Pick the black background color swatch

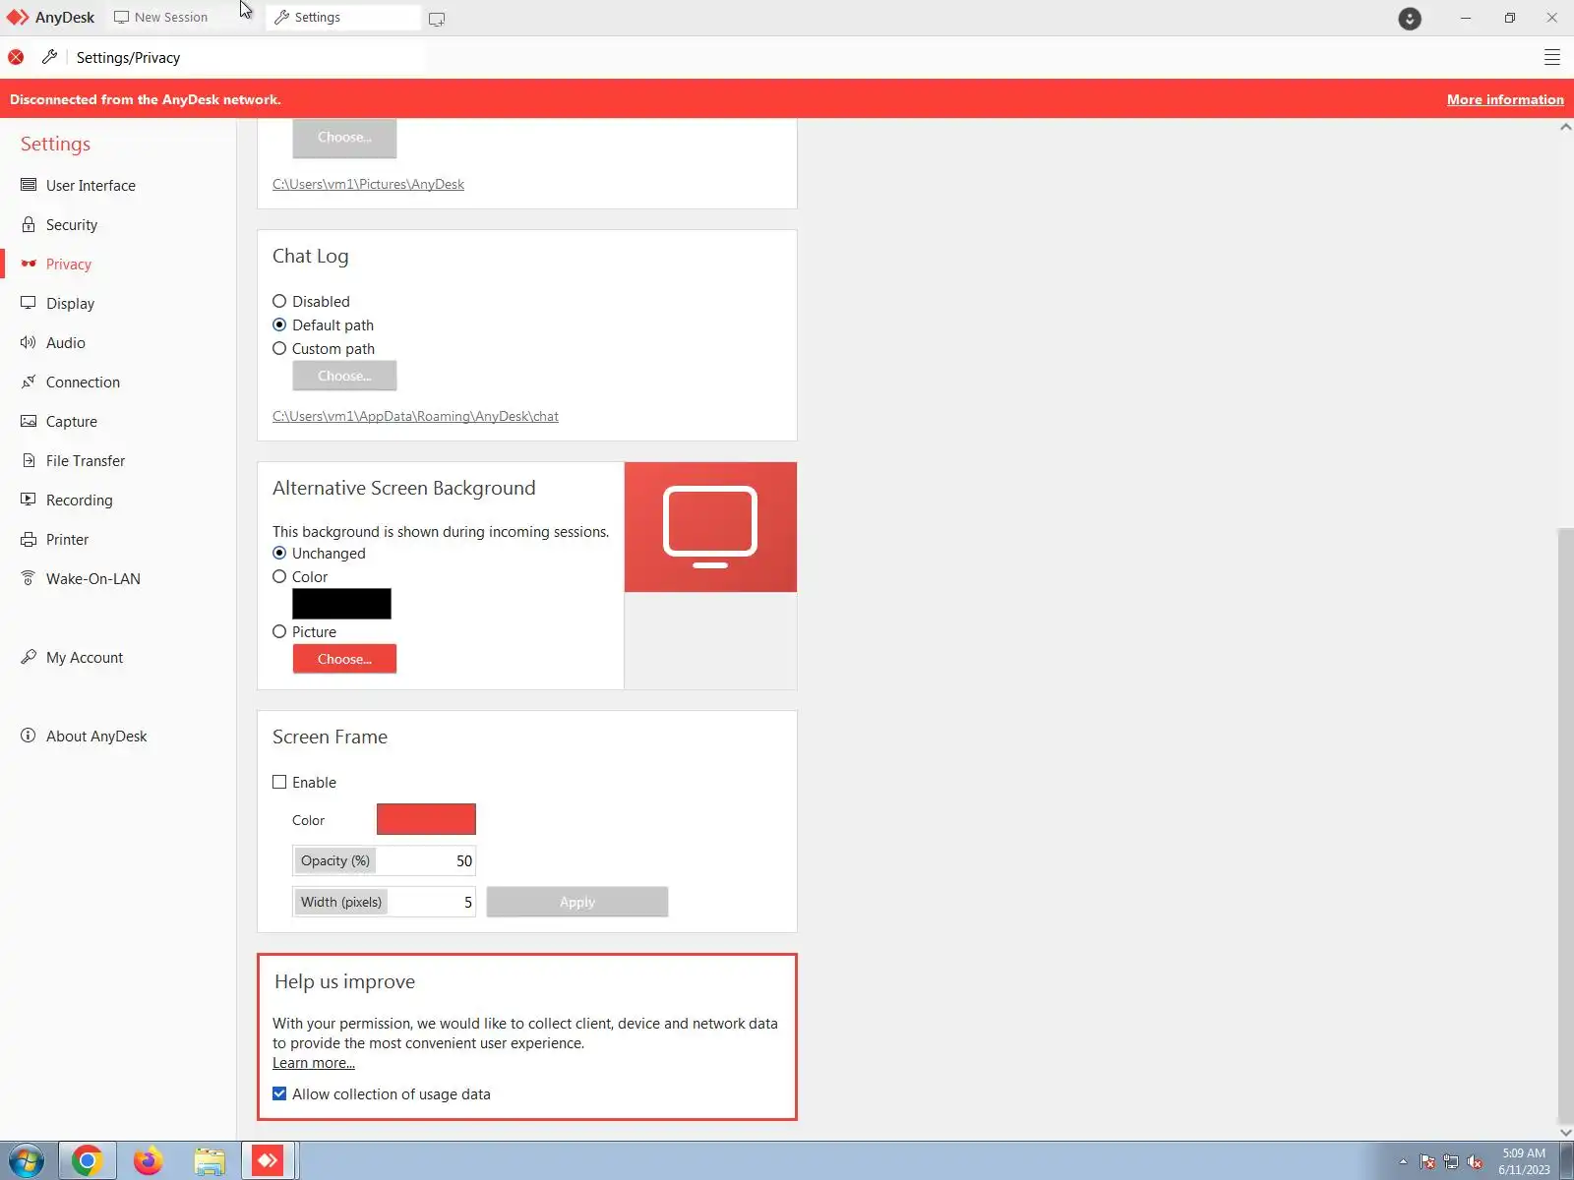(341, 604)
